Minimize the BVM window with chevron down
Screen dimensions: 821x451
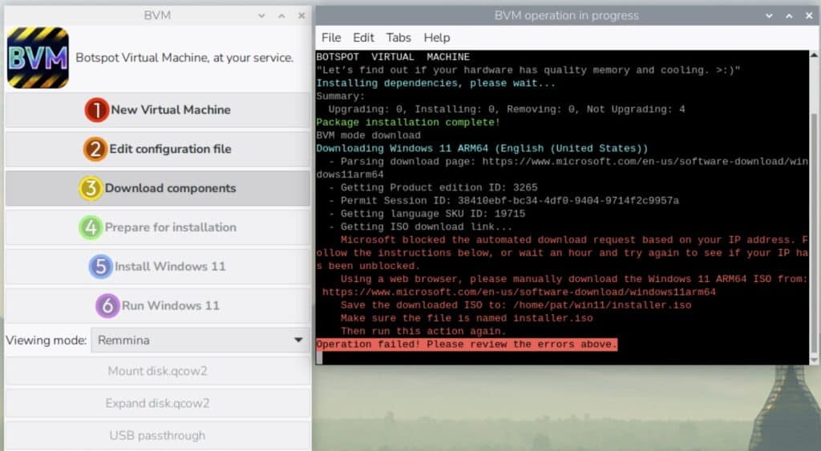point(261,15)
